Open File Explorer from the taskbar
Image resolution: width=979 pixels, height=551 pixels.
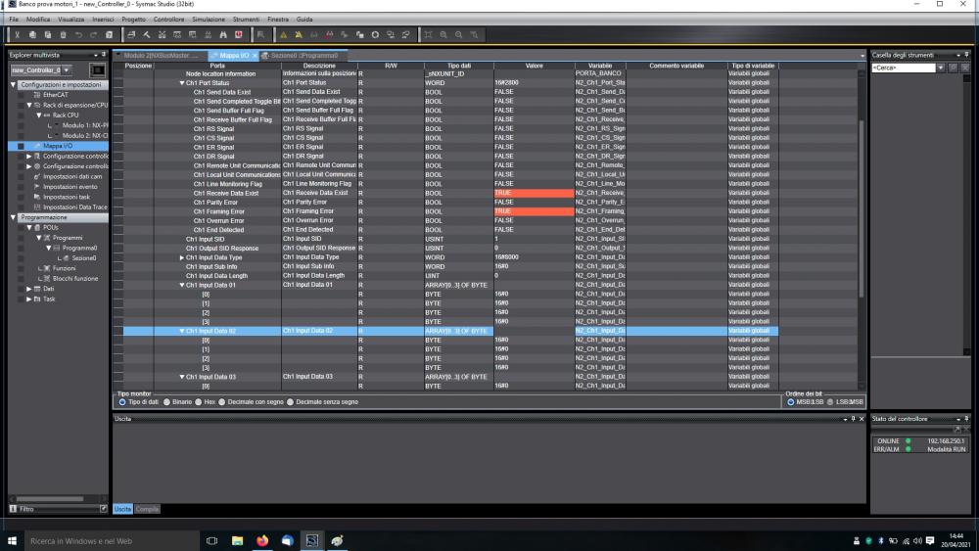237,540
